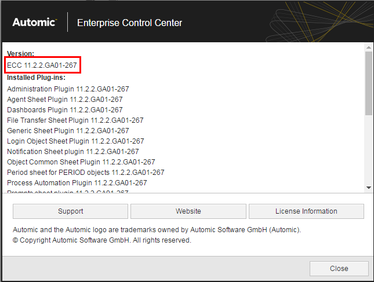Click the scrollbar up arrow
Screen dimensions: 374x282
[369, 47]
